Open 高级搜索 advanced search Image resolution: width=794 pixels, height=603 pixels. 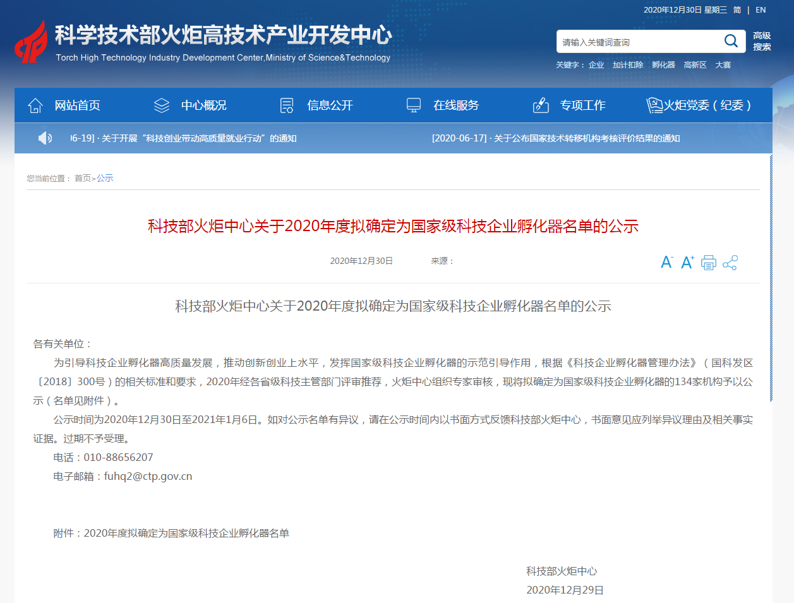(x=762, y=41)
